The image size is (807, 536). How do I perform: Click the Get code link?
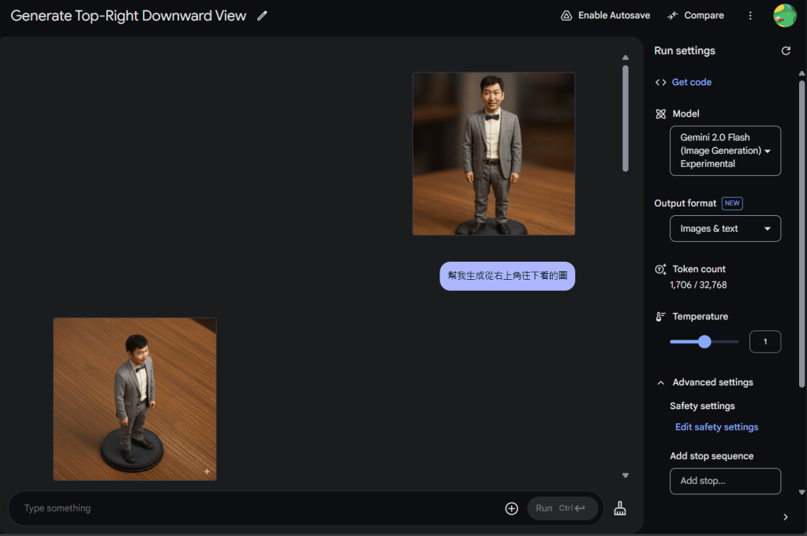(x=691, y=82)
